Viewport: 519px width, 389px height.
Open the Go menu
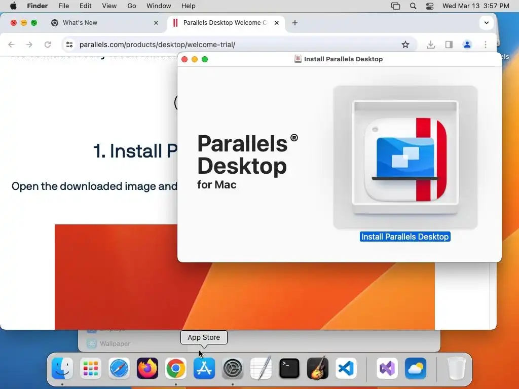point(132,6)
